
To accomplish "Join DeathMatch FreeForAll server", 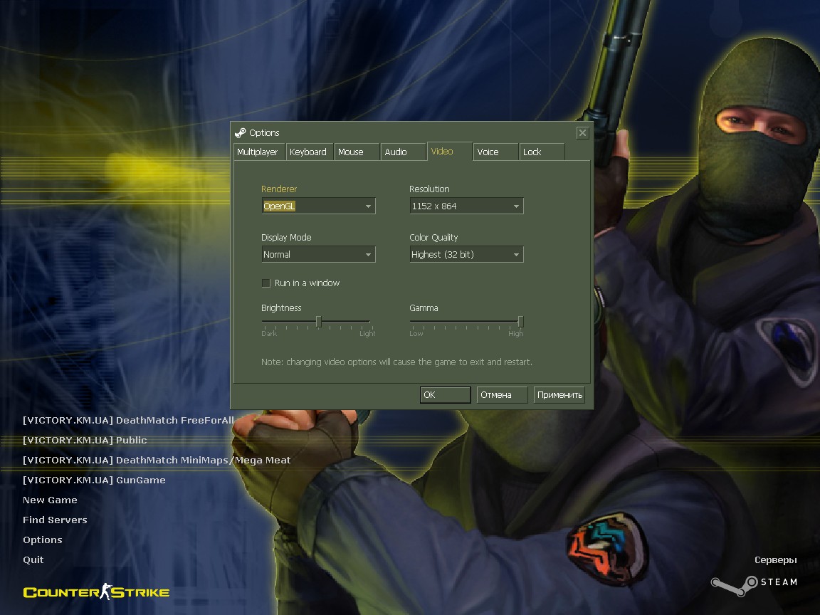I will (x=128, y=421).
